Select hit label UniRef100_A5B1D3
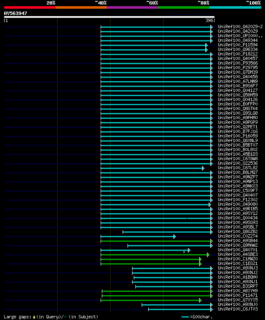The image size is (265, 320). (x=238, y=154)
